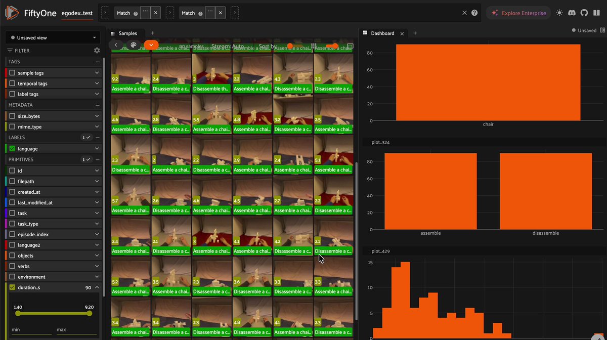Expand the verbs field chevron
The height and width of the screenshot is (340, 607).
[x=97, y=266]
